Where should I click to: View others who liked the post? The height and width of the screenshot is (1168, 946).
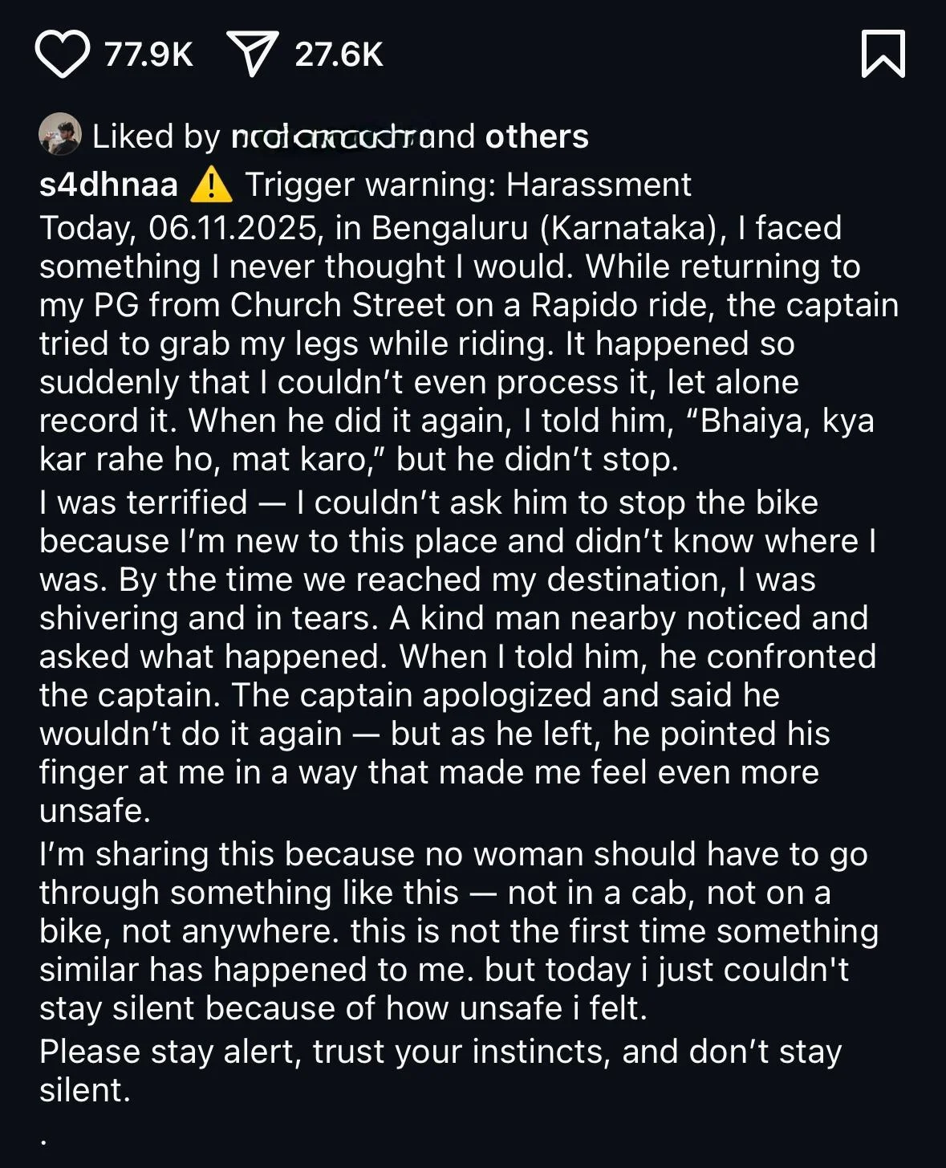537,136
